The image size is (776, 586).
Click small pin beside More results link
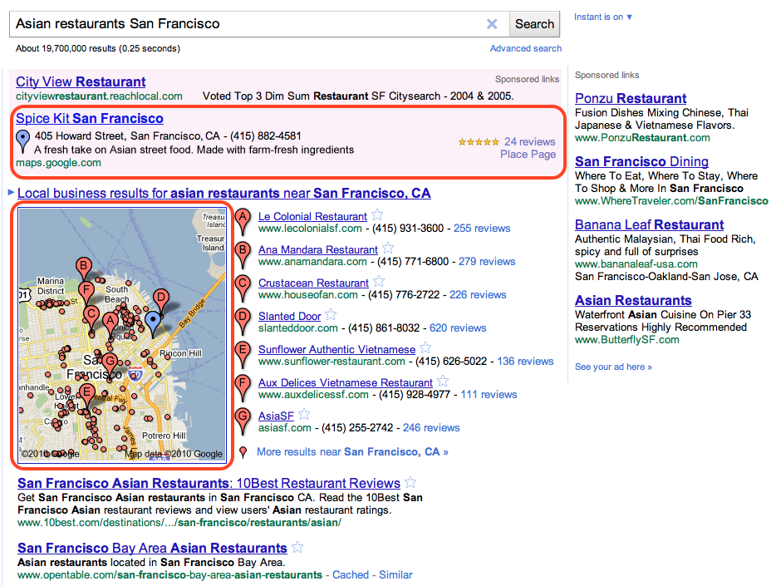click(x=243, y=452)
